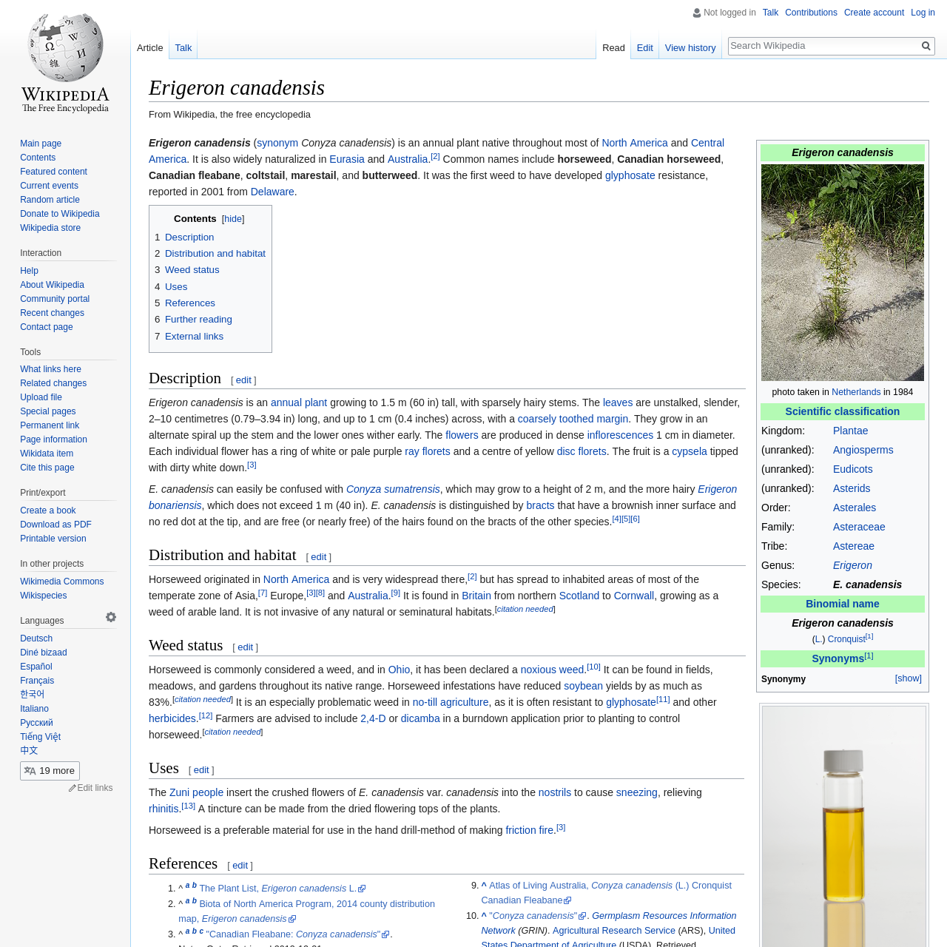Open the Talk tab
Viewport: 947px width, 947px height.
click(x=183, y=47)
